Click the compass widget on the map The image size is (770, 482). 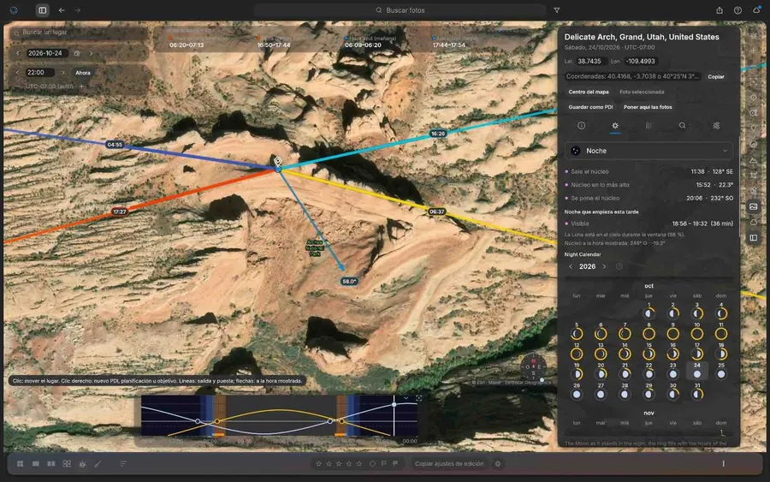click(533, 366)
